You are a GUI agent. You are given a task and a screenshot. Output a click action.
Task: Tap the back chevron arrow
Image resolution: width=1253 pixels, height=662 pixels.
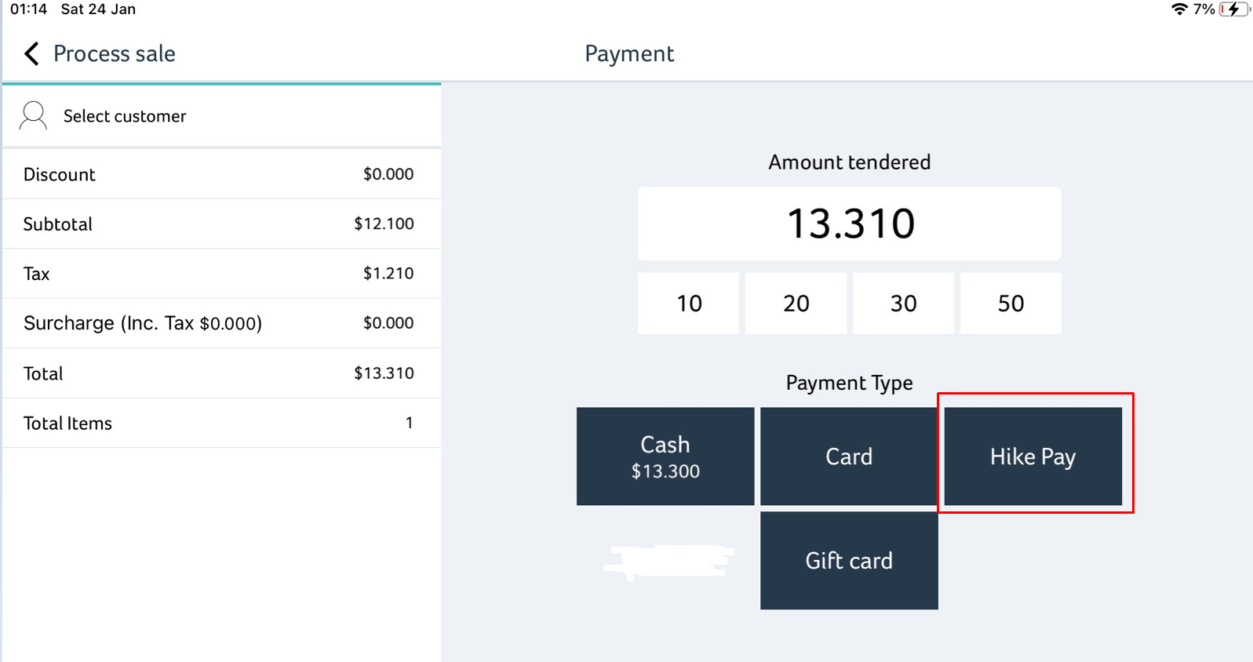point(31,53)
